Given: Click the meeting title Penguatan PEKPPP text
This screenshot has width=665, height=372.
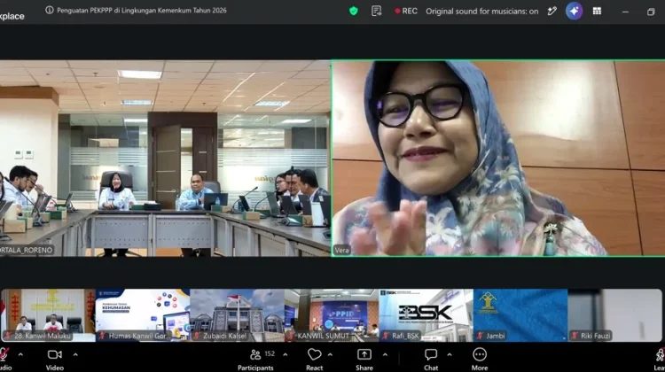Looking at the screenshot, I should (142, 10).
